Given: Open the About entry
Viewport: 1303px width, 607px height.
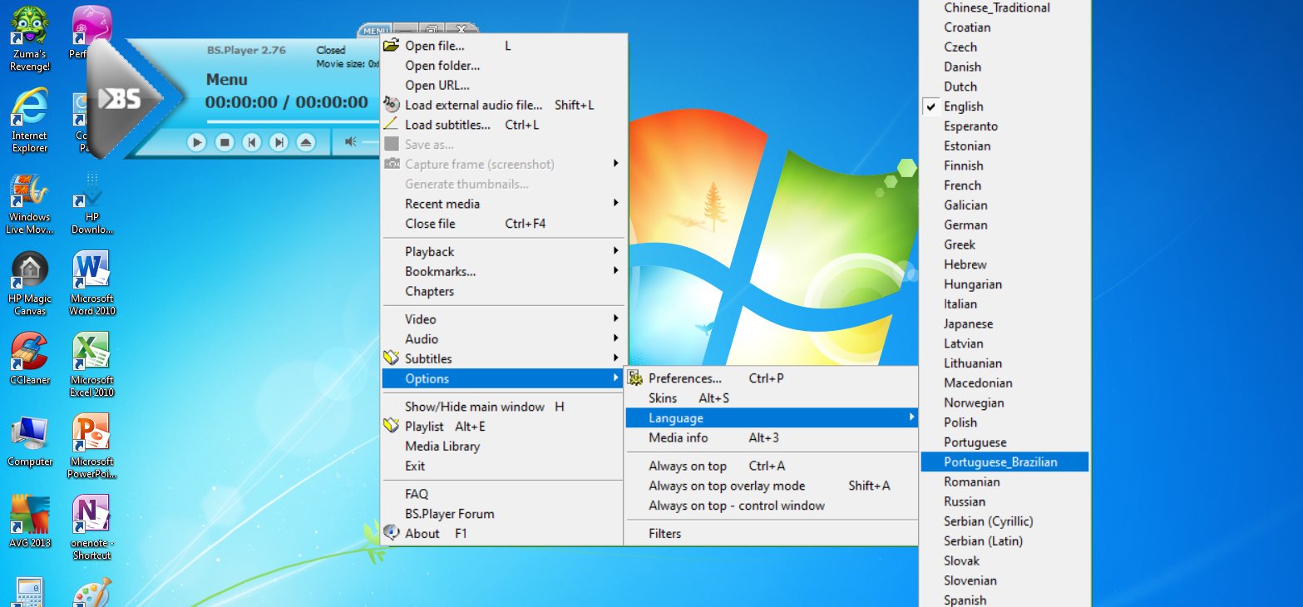Looking at the screenshot, I should [x=502, y=534].
